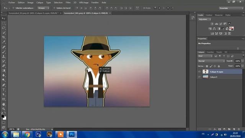Toggle Quick Mask mode
This screenshot has width=245, height=138.
coord(3,123)
